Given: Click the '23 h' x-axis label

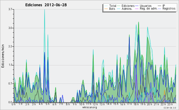Looking at the screenshot, I should 170,104.
